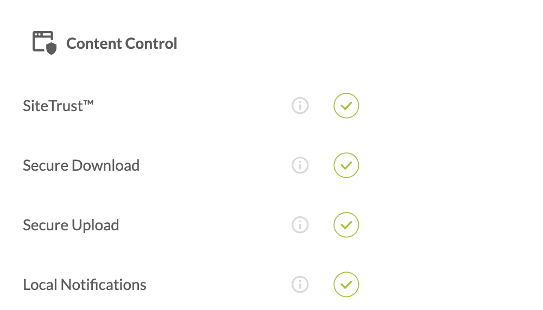Image resolution: width=543 pixels, height=310 pixels.
Task: Turn off Secure Upload checkmark
Action: [346, 225]
